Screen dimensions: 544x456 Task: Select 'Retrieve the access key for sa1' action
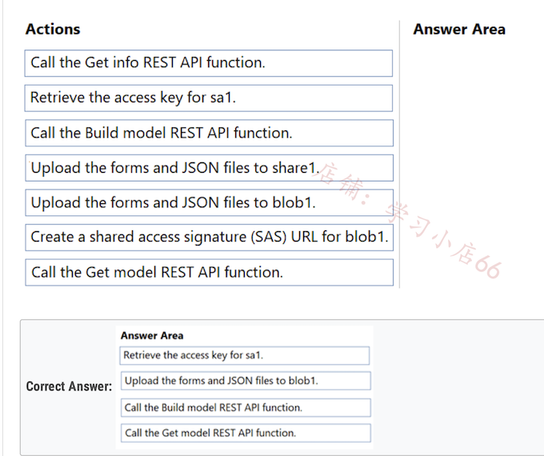coord(209,98)
